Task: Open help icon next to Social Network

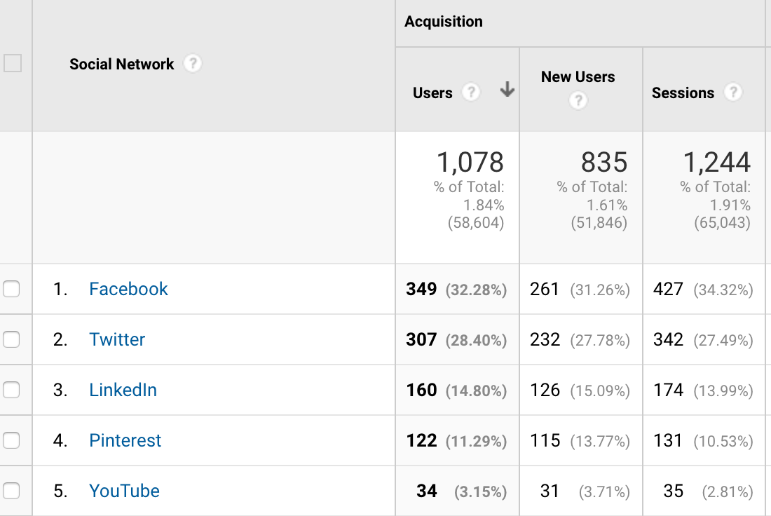Action: [x=193, y=64]
